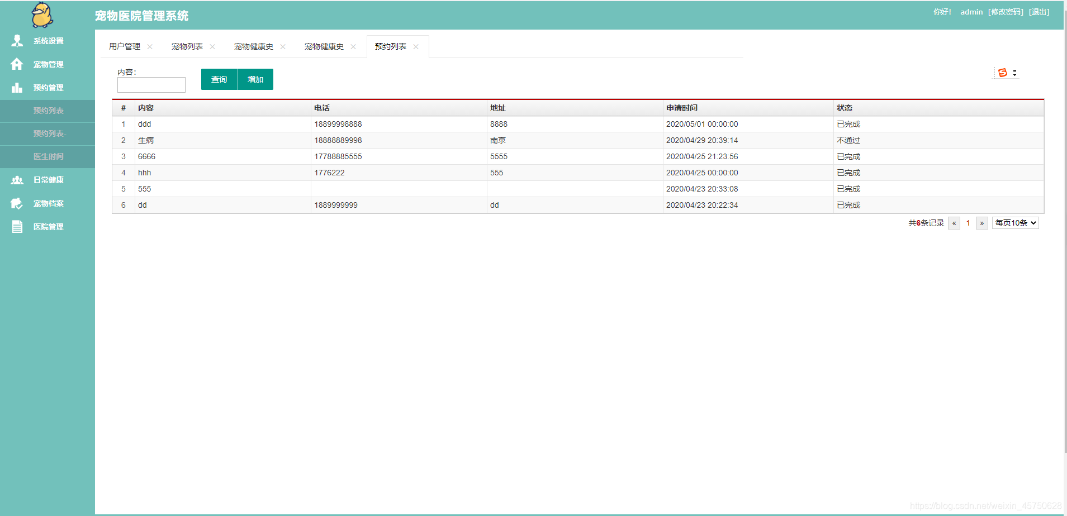
Task: Open the 每页10条 page size dropdown
Action: point(1016,223)
